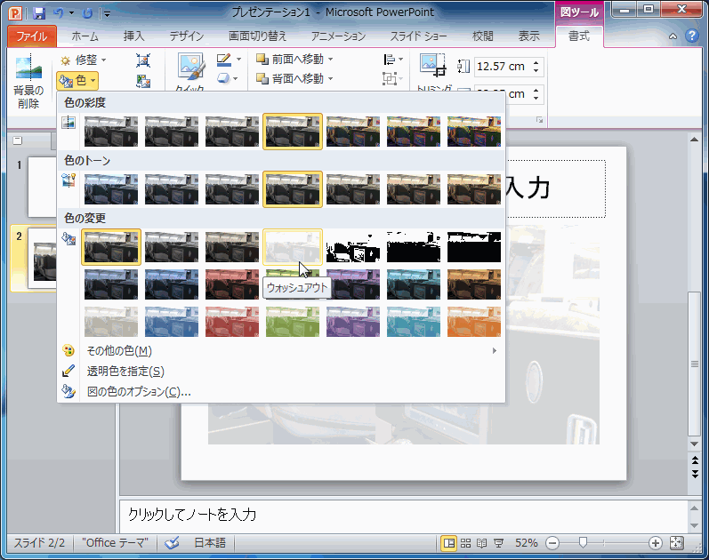Click the Crop (トリミング) tool icon
Image resolution: width=709 pixels, height=560 pixels.
click(x=432, y=66)
